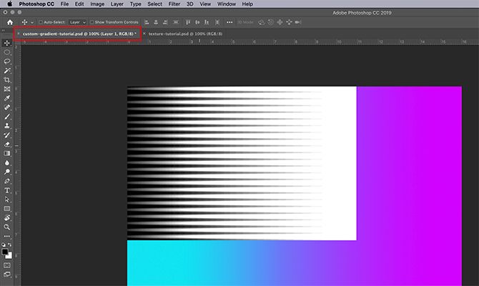Open the File menu
Image resolution: width=479 pixels, height=286 pixels.
pyautogui.click(x=64, y=4)
